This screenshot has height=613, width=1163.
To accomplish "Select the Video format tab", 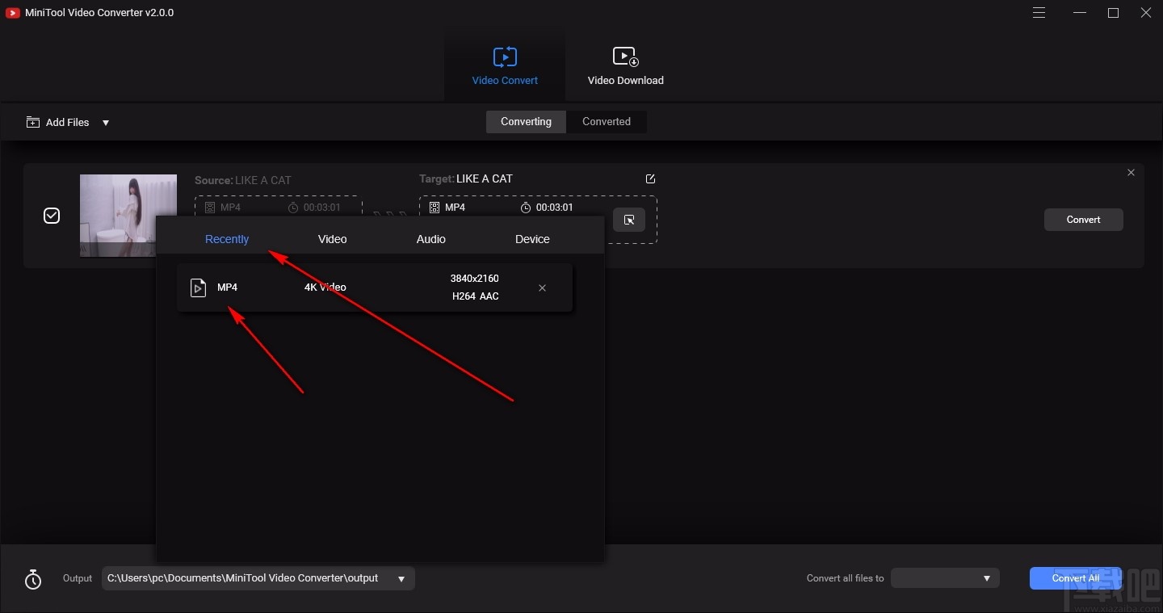I will point(333,239).
